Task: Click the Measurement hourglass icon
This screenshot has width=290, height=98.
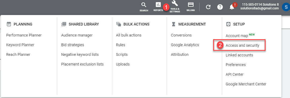Action: (173, 24)
